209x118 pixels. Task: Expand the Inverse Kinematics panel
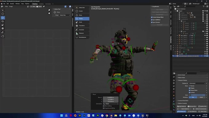[x=183, y=101]
